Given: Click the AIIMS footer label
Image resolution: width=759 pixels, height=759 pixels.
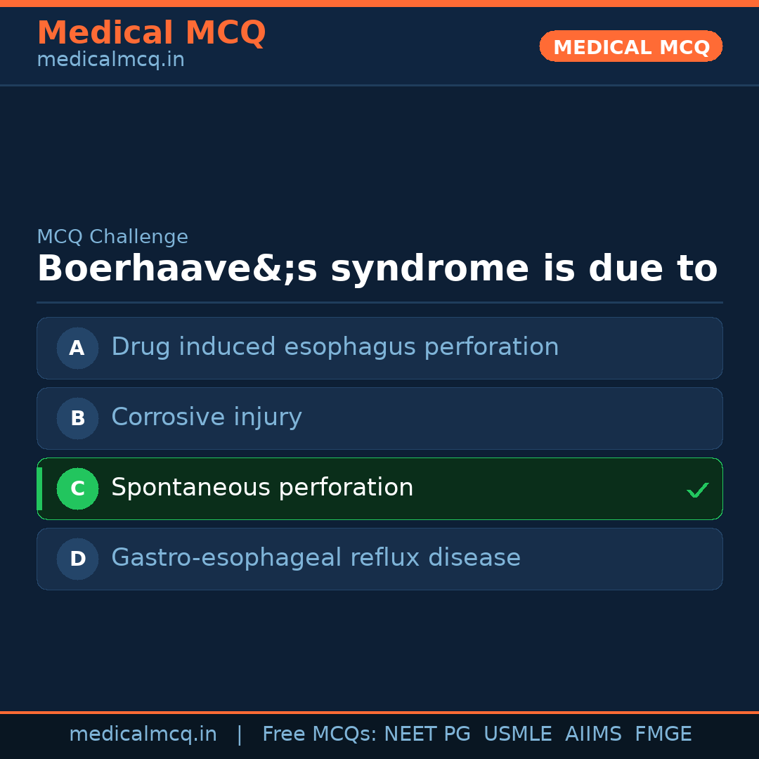Looking at the screenshot, I should tap(593, 734).
